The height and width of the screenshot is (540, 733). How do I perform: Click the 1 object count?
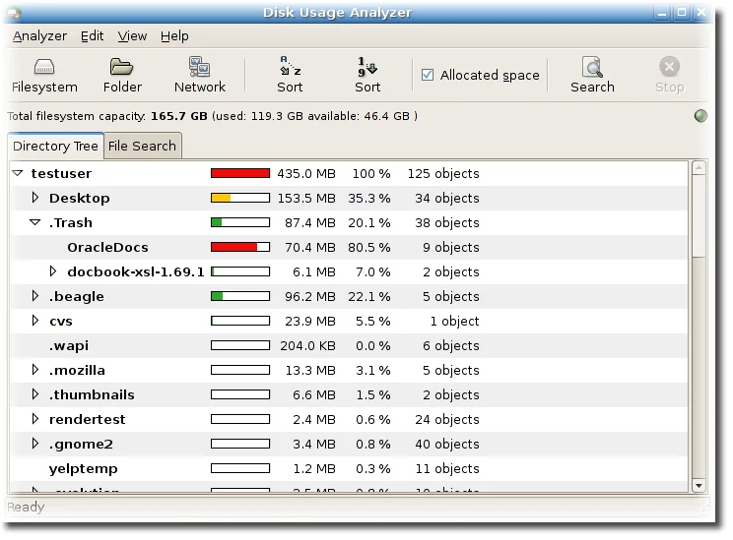coord(454,321)
